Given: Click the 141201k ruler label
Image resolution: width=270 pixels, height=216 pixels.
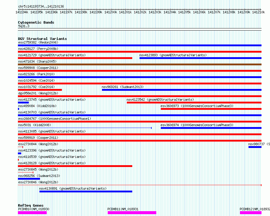Looking at the screenshot, I should click(x=125, y=12).
